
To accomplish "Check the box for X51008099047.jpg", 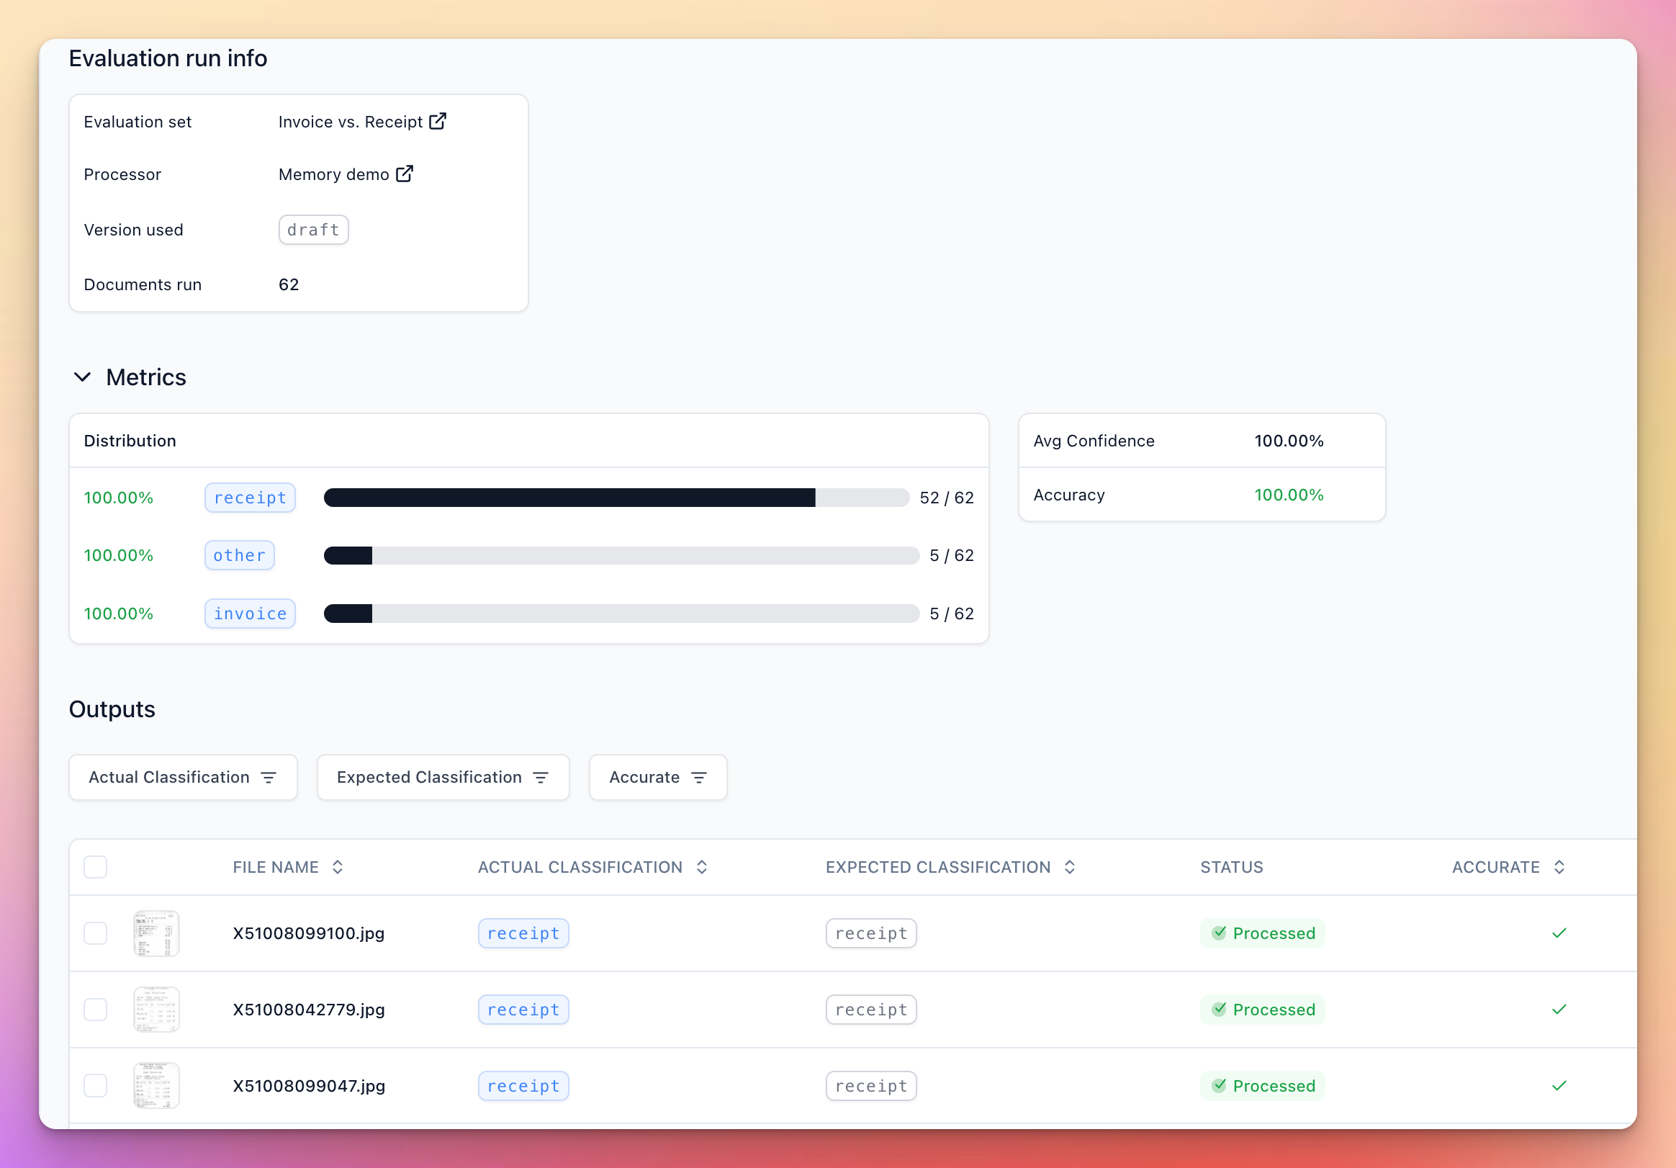I will [x=96, y=1085].
